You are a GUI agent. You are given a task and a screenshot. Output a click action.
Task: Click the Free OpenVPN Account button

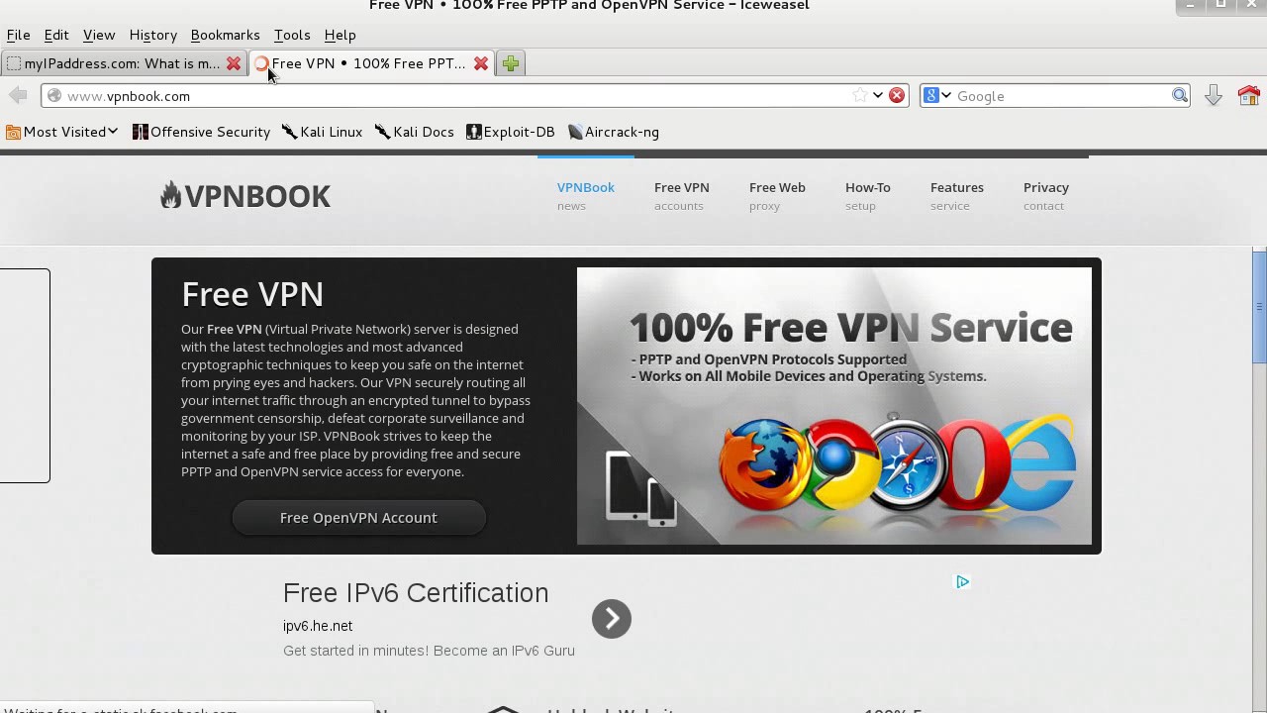358,518
